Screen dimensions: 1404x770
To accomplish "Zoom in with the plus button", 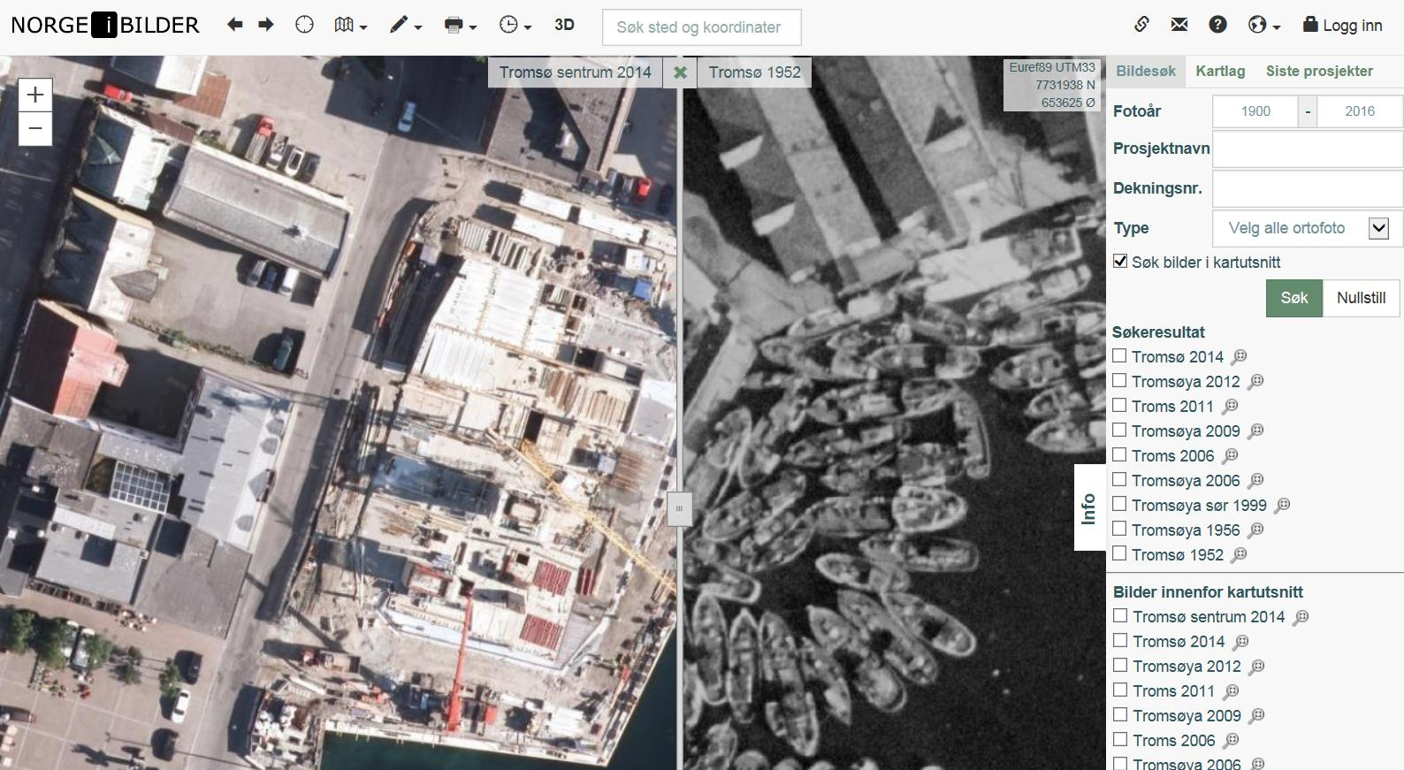I will [35, 95].
